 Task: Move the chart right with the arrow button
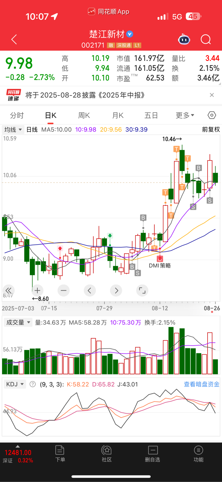click(116, 290)
